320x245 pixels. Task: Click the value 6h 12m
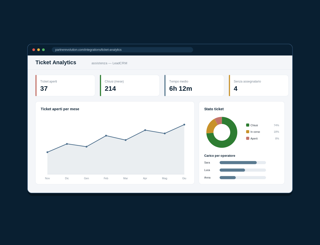181,88
